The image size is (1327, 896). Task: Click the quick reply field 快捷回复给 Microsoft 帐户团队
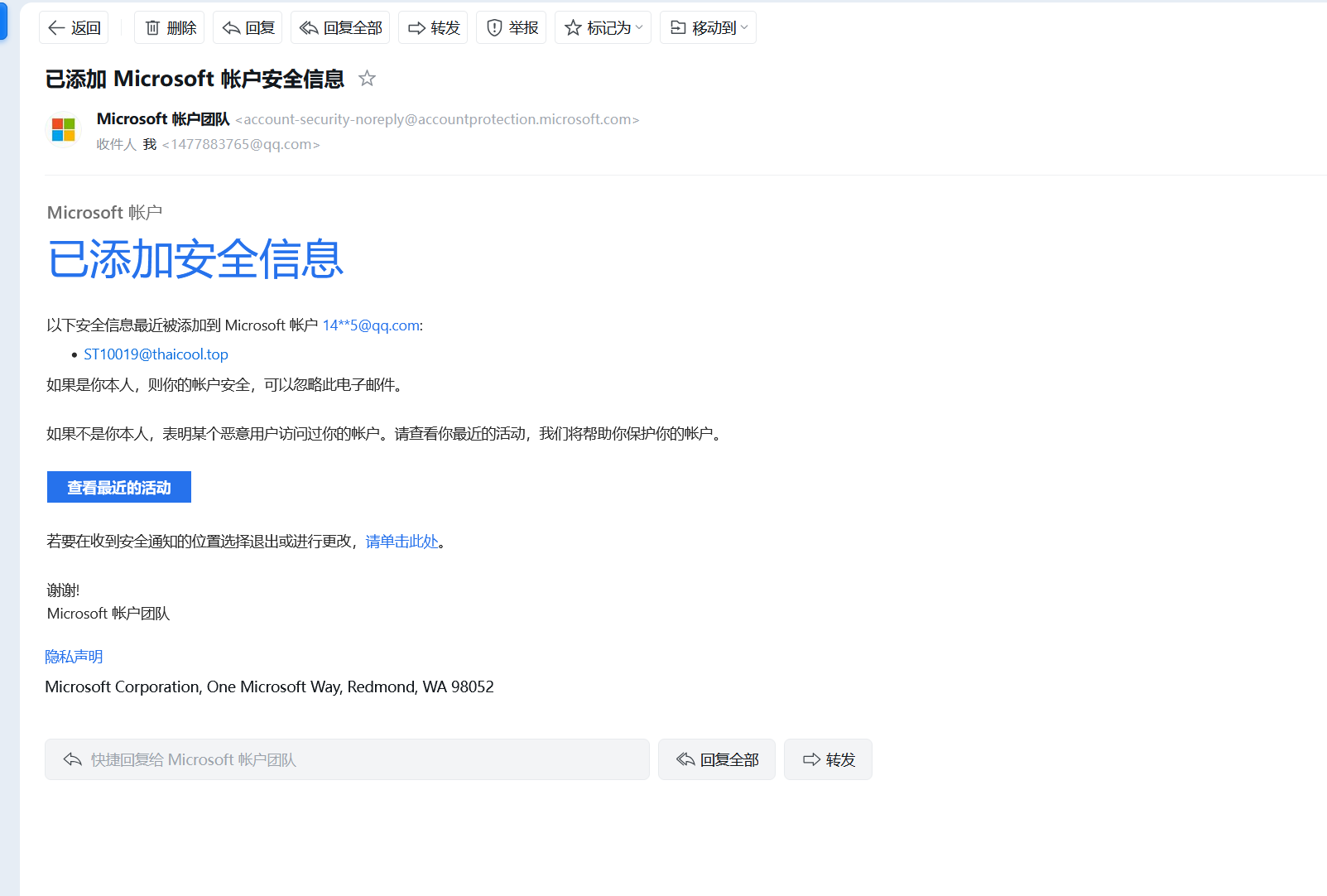coord(347,759)
